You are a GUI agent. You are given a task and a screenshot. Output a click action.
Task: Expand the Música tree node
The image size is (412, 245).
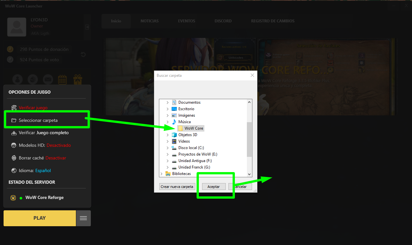(x=167, y=122)
